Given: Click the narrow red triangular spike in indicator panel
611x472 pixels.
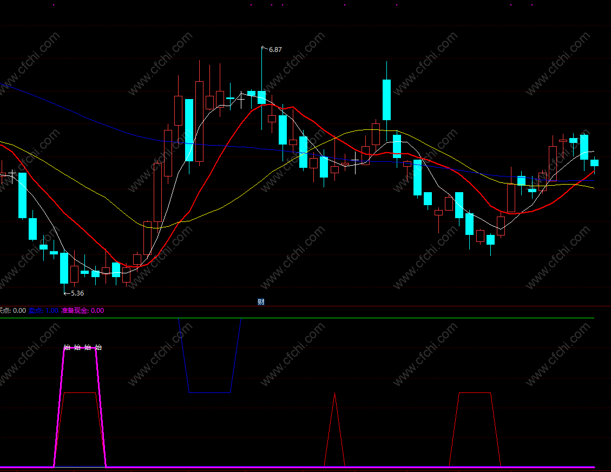Looking at the screenshot, I should [335, 429].
